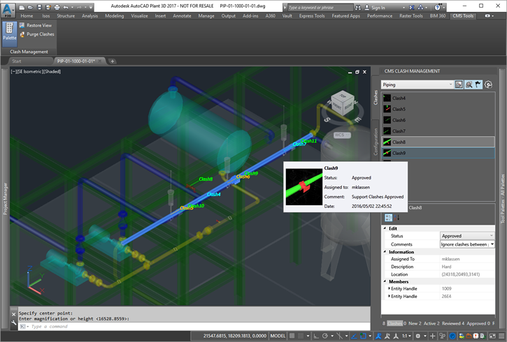Viewport: 507px width, 342px height.
Task: Open the Project Manager side panel
Action: 5,198
